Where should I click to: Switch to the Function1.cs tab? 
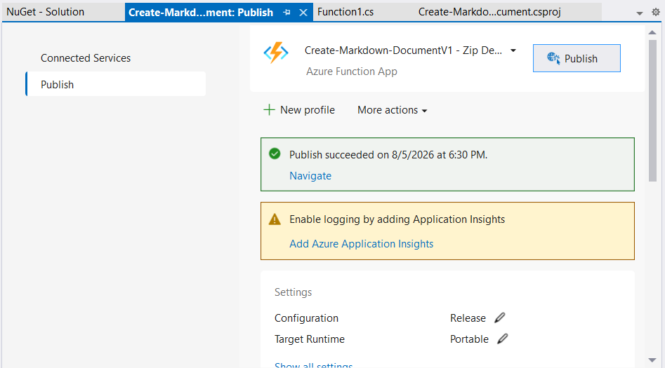345,12
